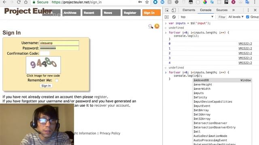This screenshot has width=259, height=145.
Task: Select Intl autocomplete suggestion
Action: (222, 132)
